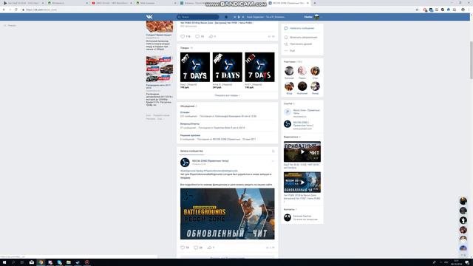Open the Обсуждения section header
Screen dimensions: 473x266
tap(187, 106)
